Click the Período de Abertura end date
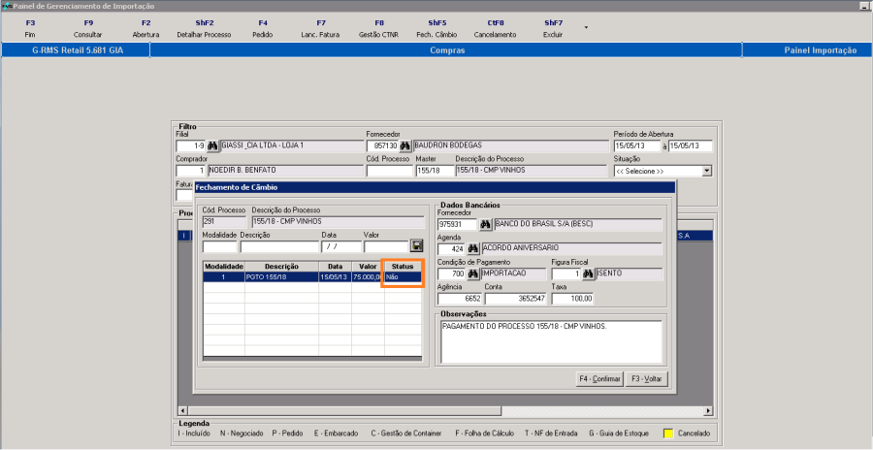Viewport: 873px width, 450px height. pyautogui.click(x=691, y=146)
